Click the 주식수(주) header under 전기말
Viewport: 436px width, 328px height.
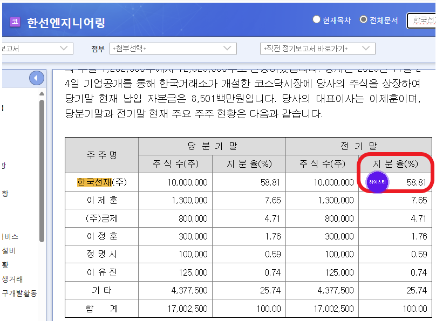coord(322,164)
